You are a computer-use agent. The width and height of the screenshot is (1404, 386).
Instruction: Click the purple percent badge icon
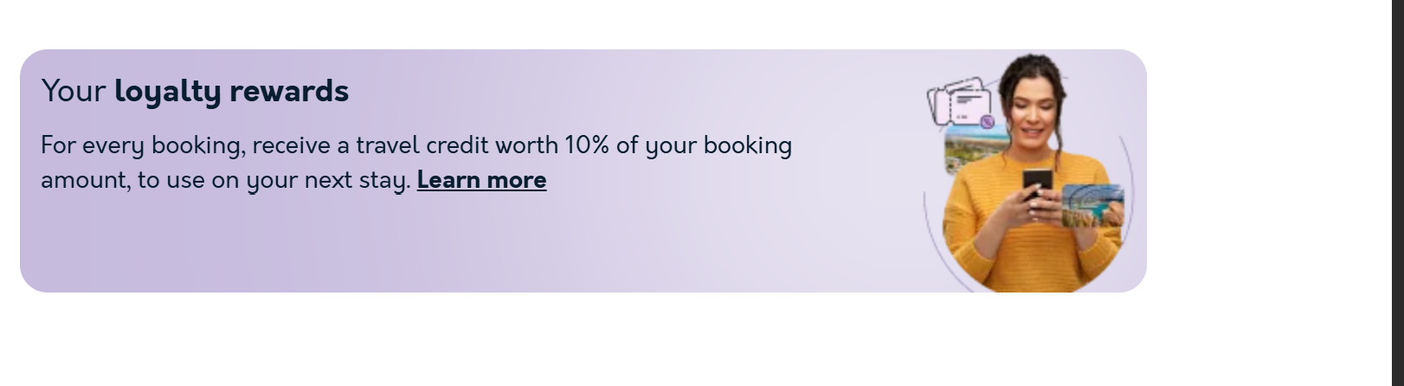coord(988,122)
